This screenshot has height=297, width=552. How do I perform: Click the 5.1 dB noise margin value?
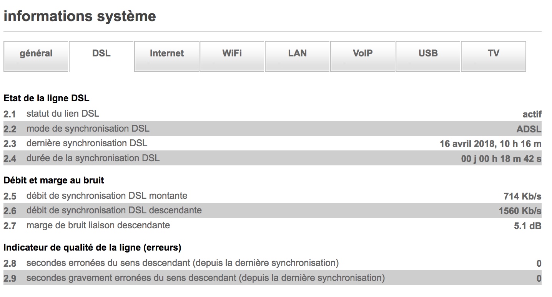coord(527,226)
